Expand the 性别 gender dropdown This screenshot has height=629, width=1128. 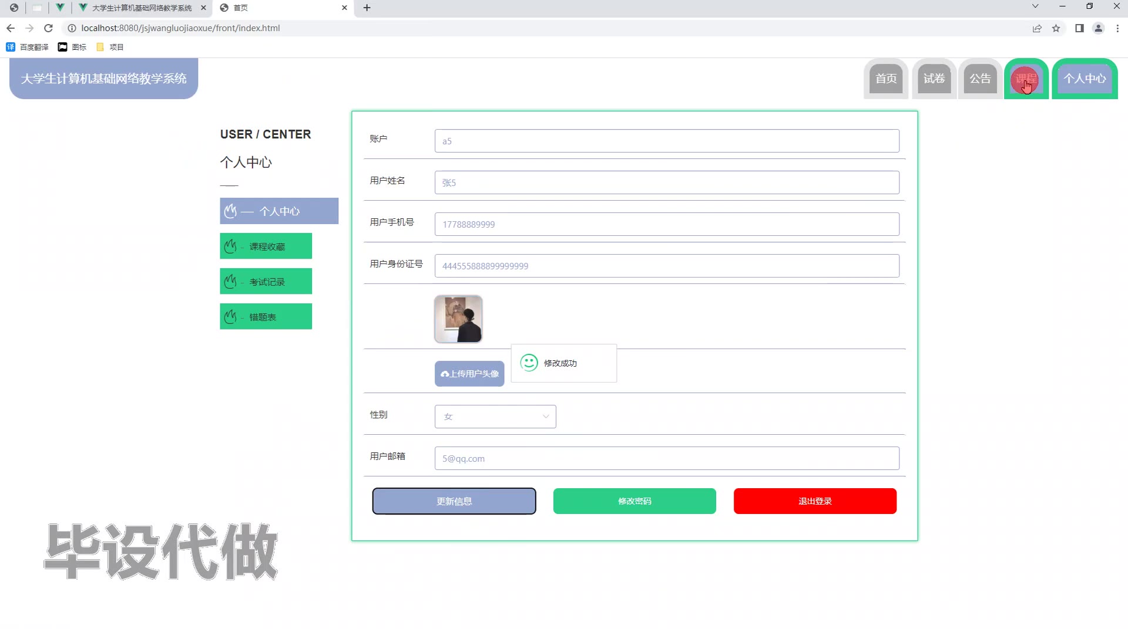(495, 417)
